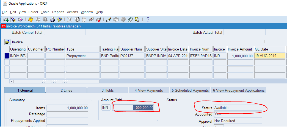Click the Translations globe icon

point(123,19)
